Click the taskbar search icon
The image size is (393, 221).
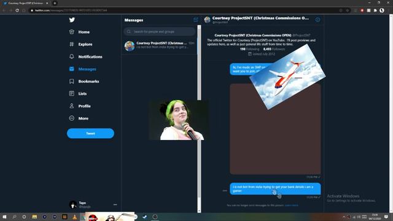point(14,217)
